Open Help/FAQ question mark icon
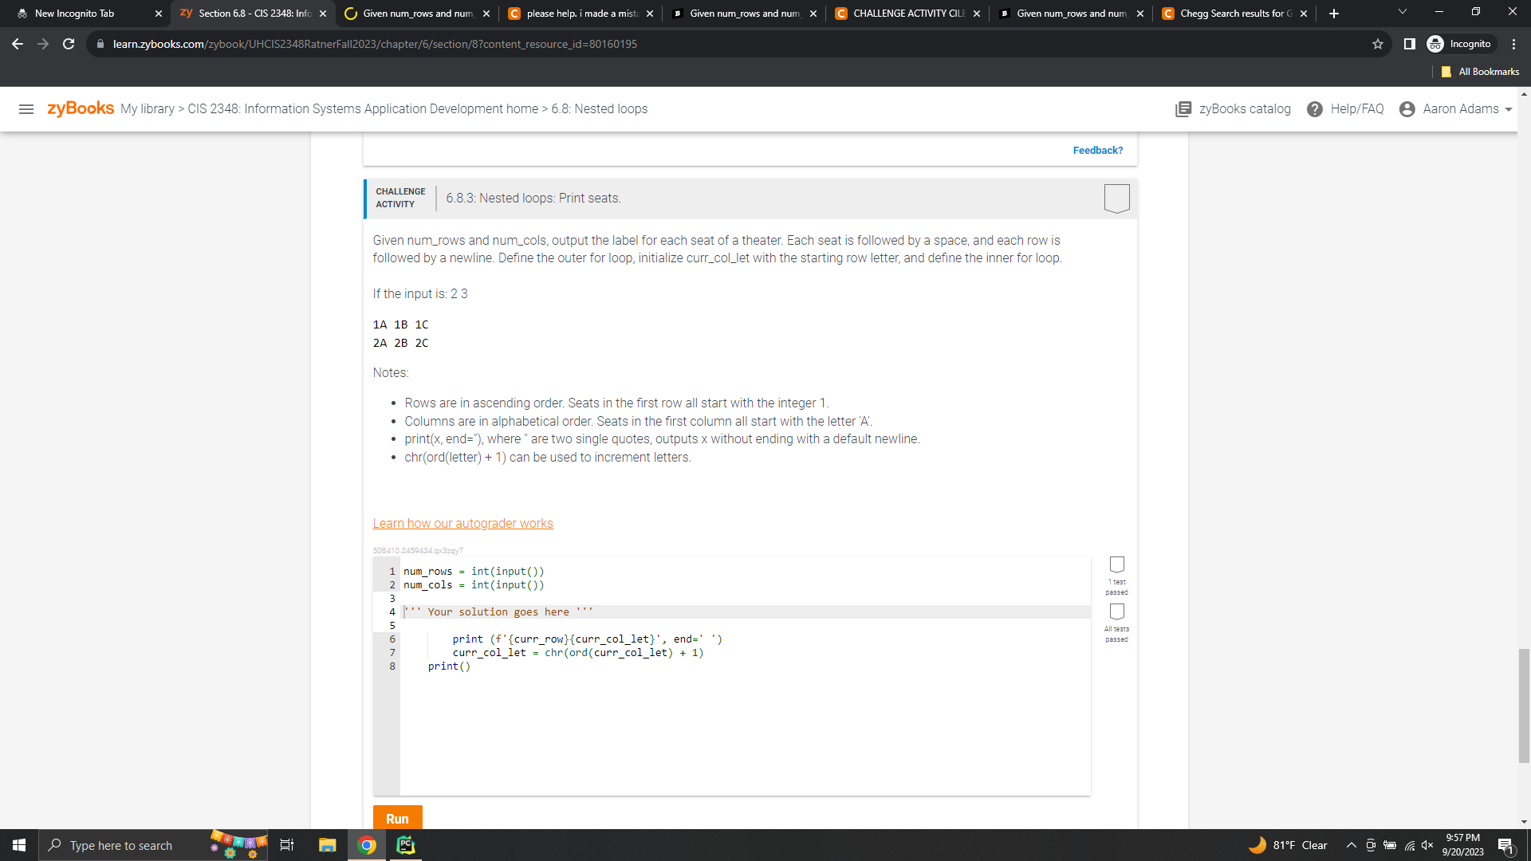The image size is (1531, 861). click(x=1314, y=109)
